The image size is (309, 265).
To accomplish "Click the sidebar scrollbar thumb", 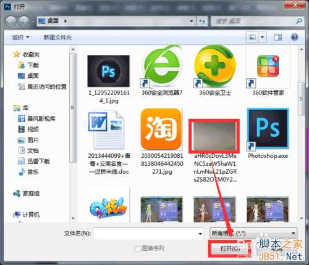I will tap(73, 108).
